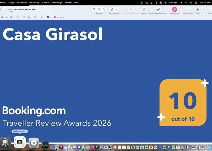Image resolution: width=212 pixels, height=151 pixels.
Task: Open Firefox from the Dock
Action: pos(61,147)
